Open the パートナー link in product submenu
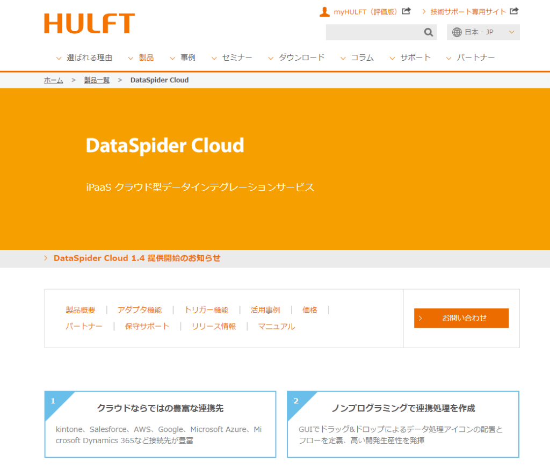 point(84,327)
